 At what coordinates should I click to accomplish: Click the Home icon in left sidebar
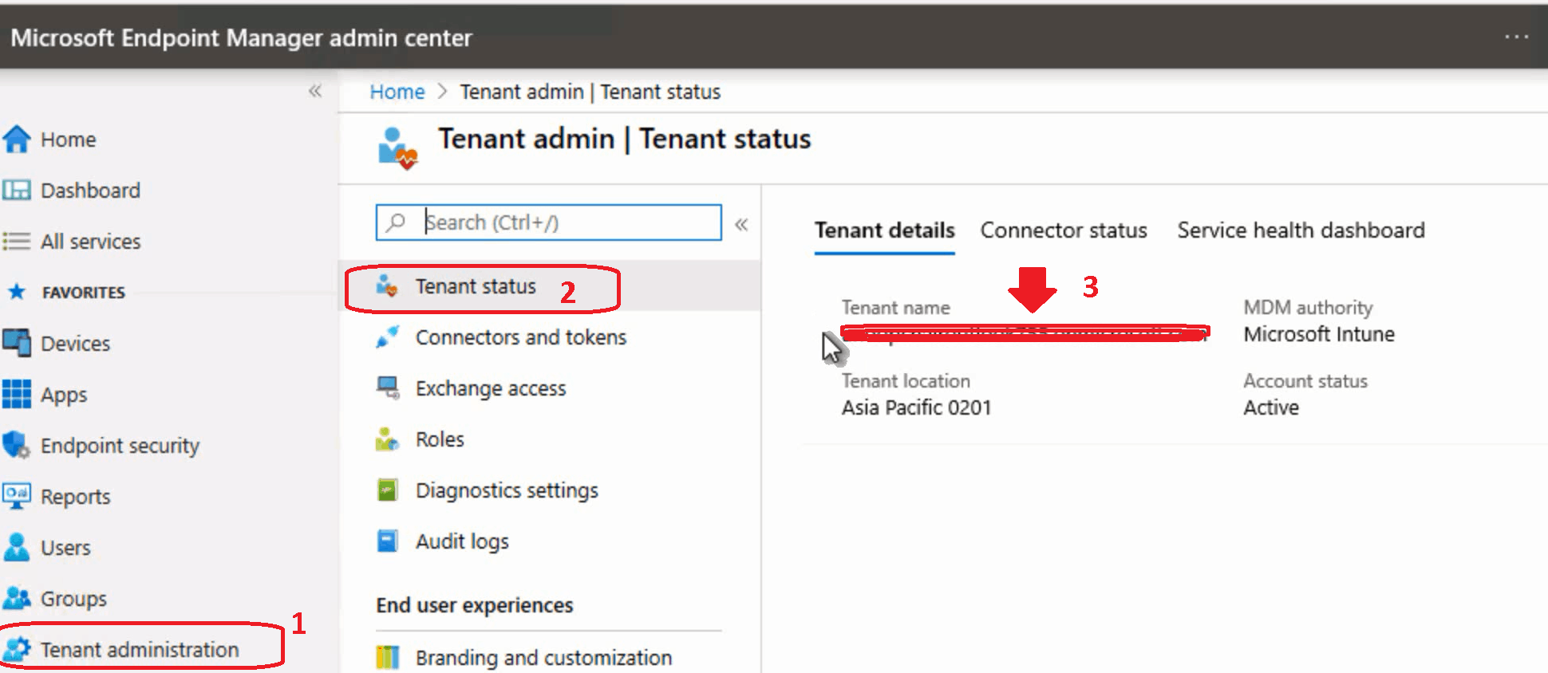click(17, 140)
